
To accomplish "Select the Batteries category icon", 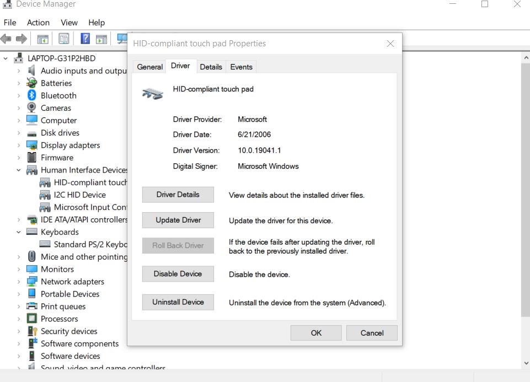I will (x=32, y=83).
